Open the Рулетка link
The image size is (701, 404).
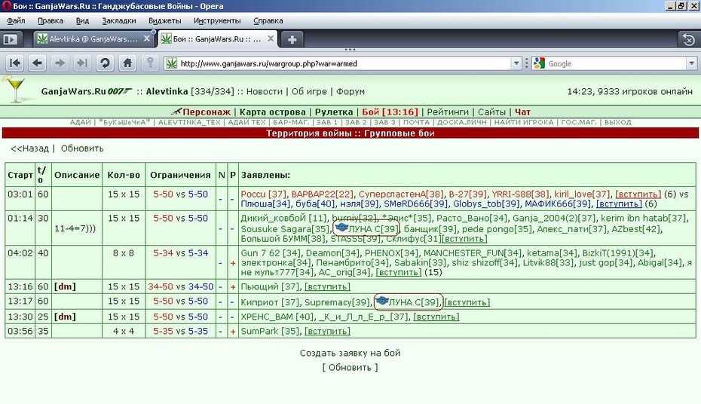pos(333,112)
